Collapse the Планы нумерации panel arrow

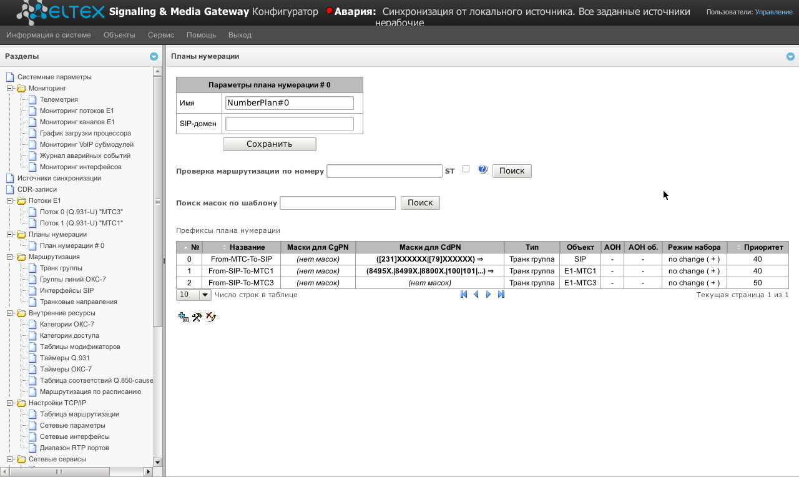(x=790, y=57)
